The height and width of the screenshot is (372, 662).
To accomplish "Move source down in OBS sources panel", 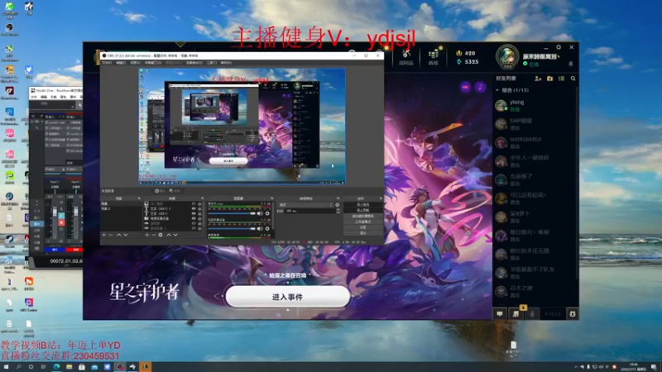I will point(175,235).
